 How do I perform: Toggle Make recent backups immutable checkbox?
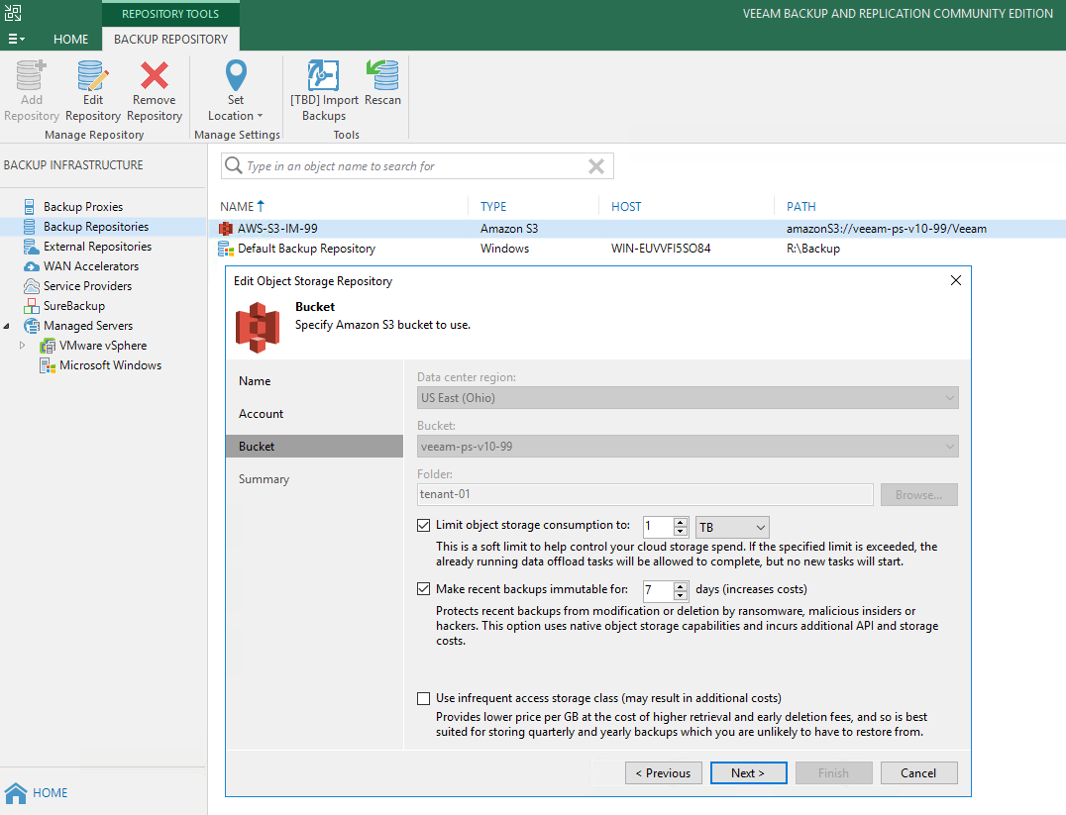pyautogui.click(x=424, y=589)
